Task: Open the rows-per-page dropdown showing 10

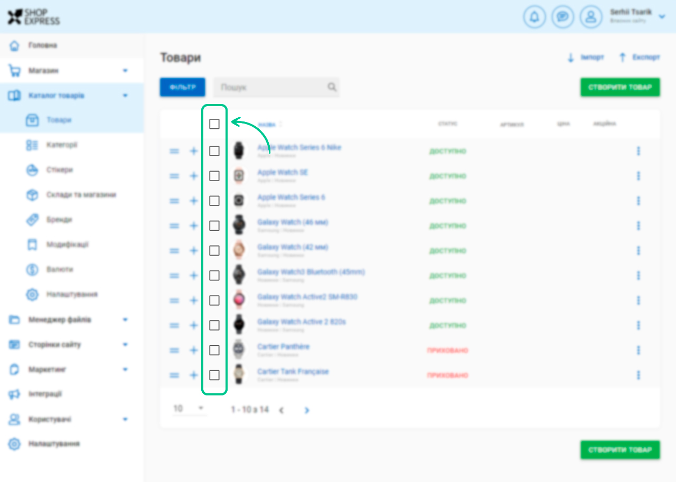Action: (x=189, y=409)
